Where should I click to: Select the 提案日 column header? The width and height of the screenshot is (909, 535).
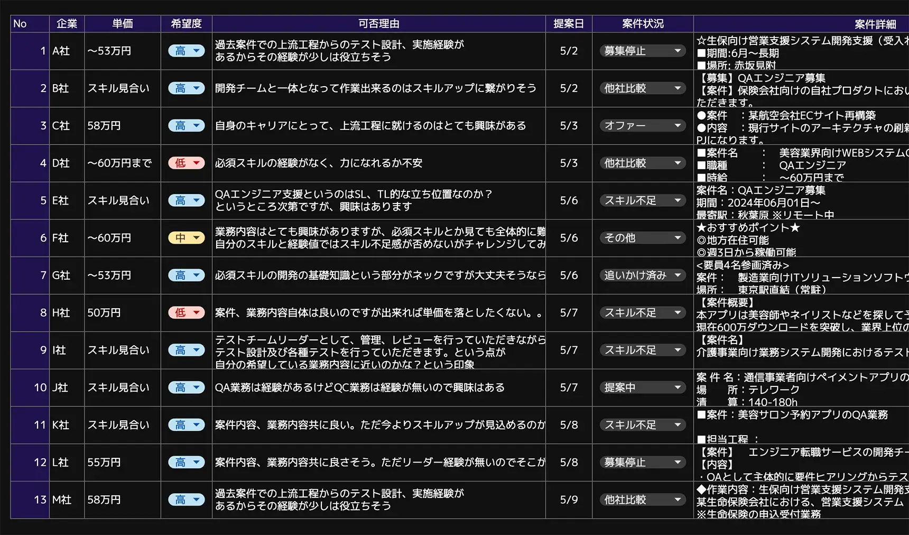click(569, 24)
